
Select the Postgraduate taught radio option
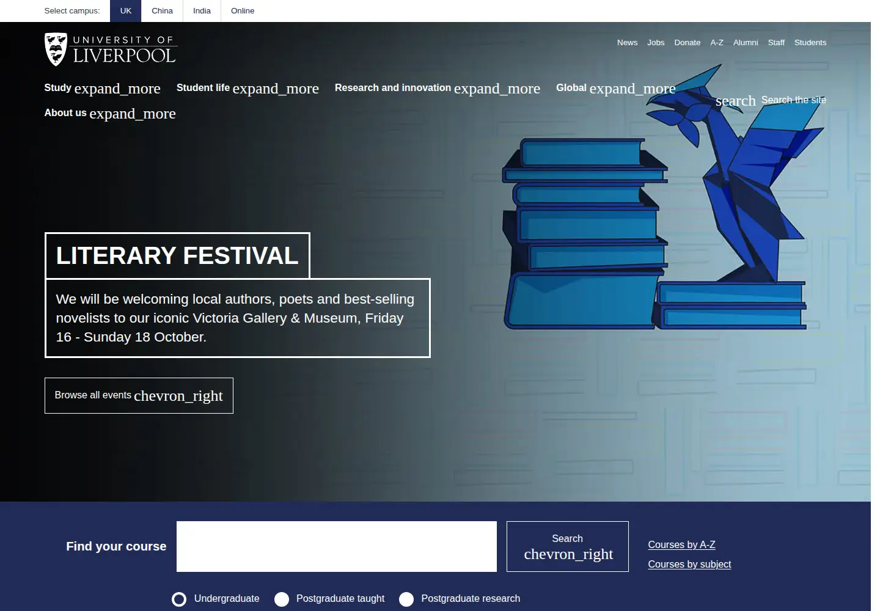(x=282, y=599)
